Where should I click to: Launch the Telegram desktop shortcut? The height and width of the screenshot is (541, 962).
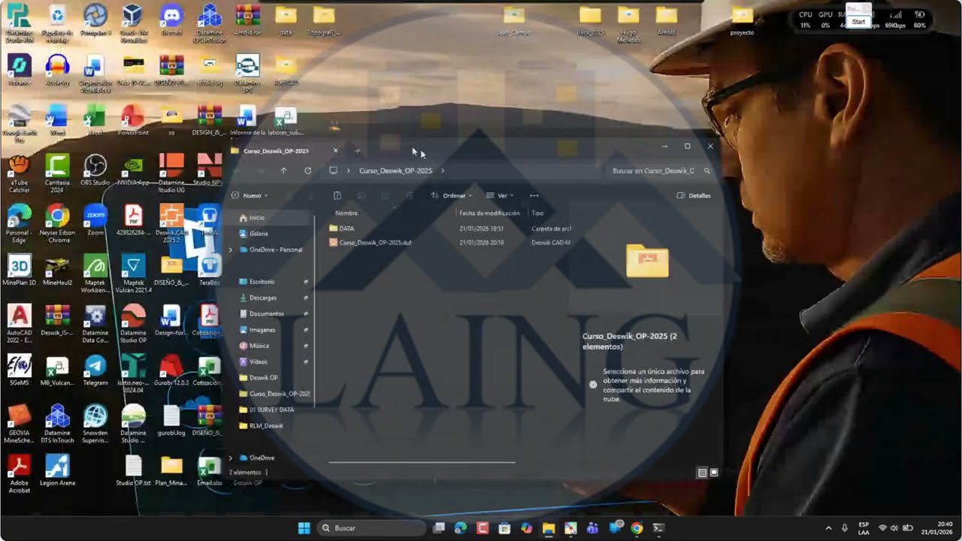coord(95,370)
